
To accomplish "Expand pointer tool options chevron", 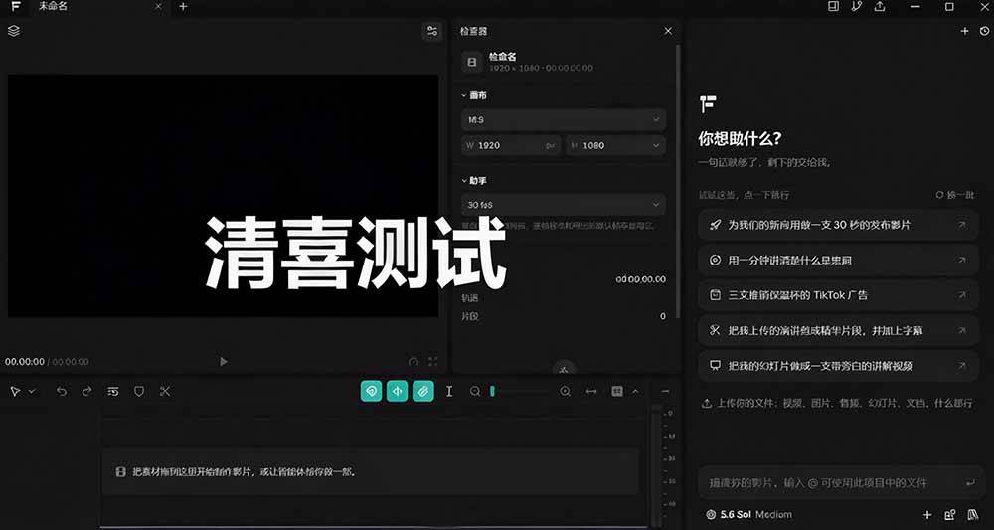I will (32, 392).
